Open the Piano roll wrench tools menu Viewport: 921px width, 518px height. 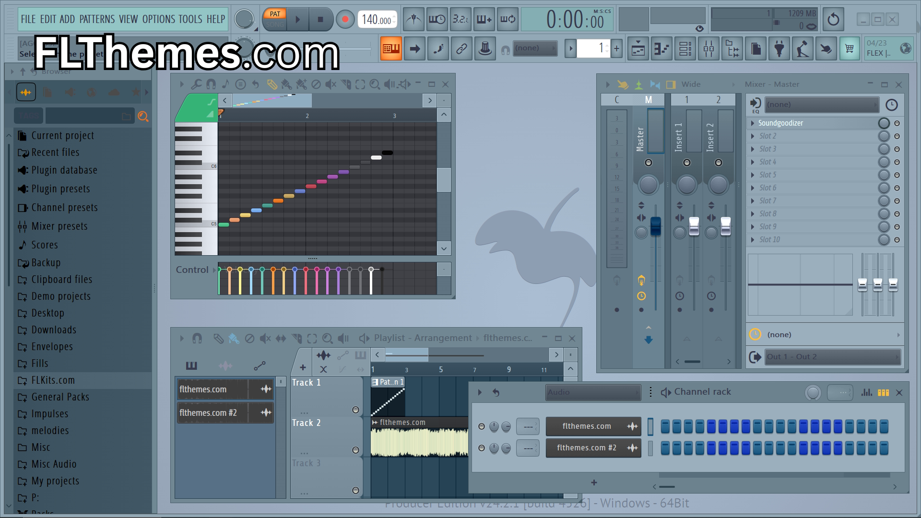[x=196, y=84]
